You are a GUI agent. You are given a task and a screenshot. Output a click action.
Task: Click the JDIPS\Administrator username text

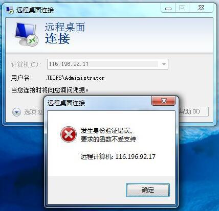pyautogui.click(x=75, y=78)
